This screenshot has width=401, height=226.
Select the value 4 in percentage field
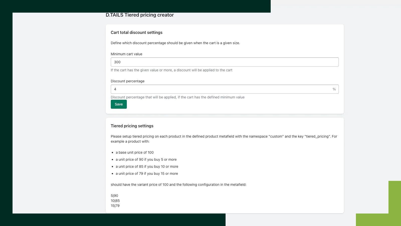115,89
